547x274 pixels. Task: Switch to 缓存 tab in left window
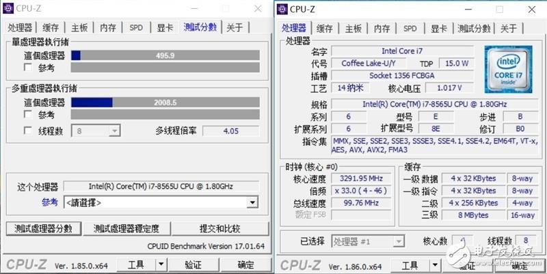point(51,27)
